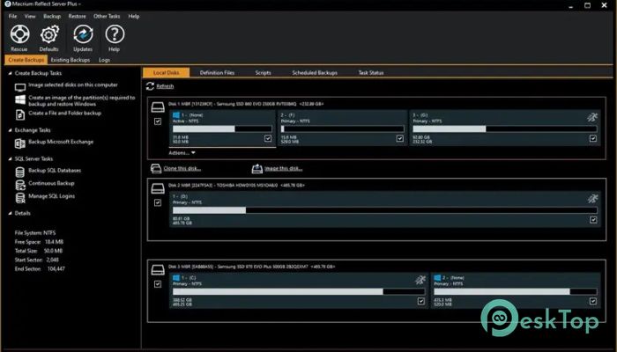The image size is (617, 352).
Task: Uncheck Disk 2 partition D checkbox
Action: (x=593, y=220)
